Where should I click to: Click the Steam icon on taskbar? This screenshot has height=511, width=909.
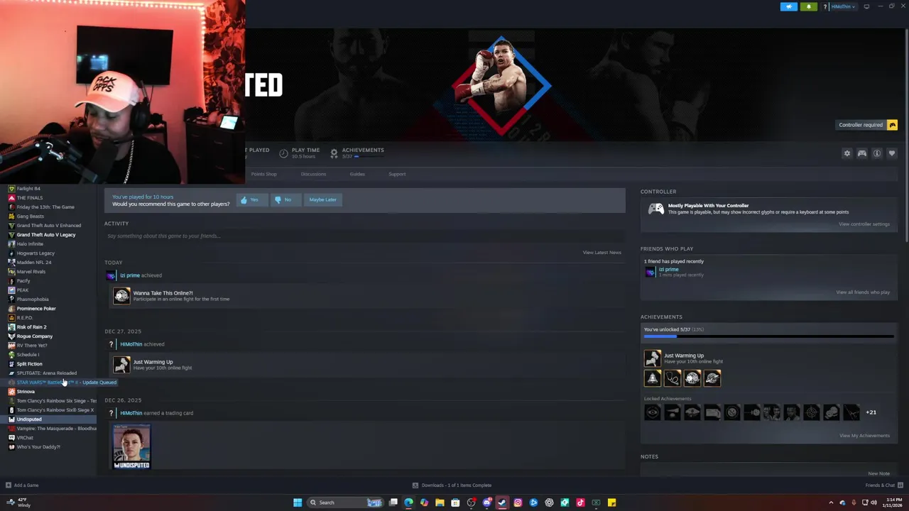pyautogui.click(x=502, y=502)
